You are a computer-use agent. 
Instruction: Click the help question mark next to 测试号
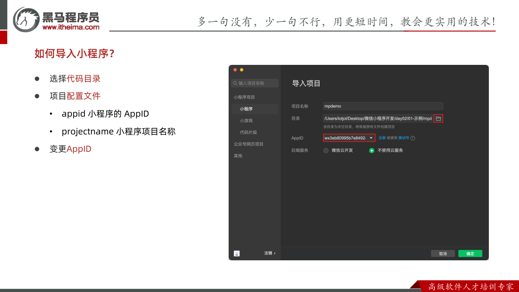413,138
